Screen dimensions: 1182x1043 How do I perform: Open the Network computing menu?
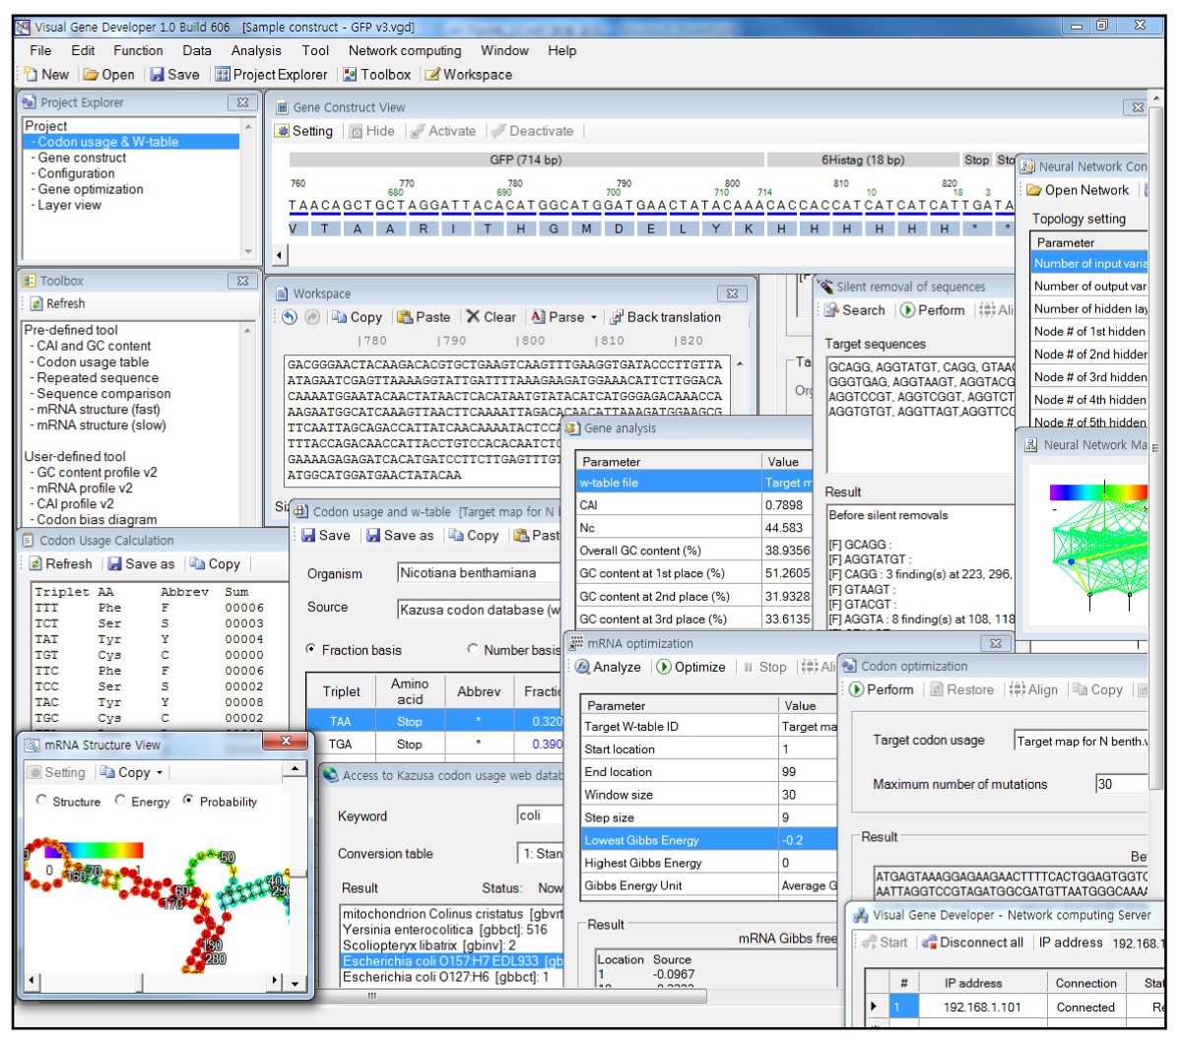(x=405, y=50)
